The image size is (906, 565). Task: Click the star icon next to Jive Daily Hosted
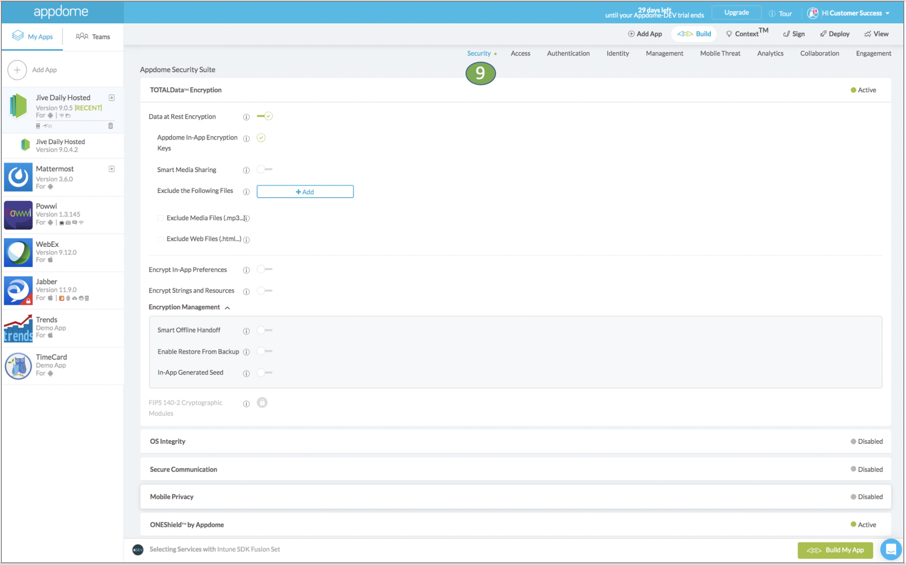pyautogui.click(x=112, y=98)
